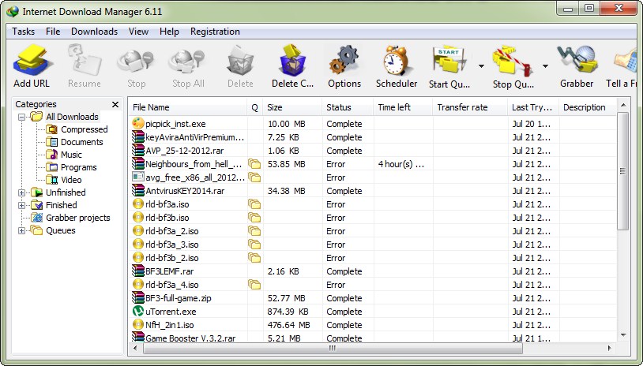Expand the Unfinished tree node
643x366 pixels.
coord(22,192)
